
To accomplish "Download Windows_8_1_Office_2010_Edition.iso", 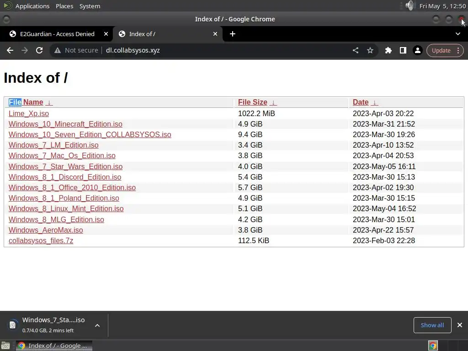I will coord(72,187).
